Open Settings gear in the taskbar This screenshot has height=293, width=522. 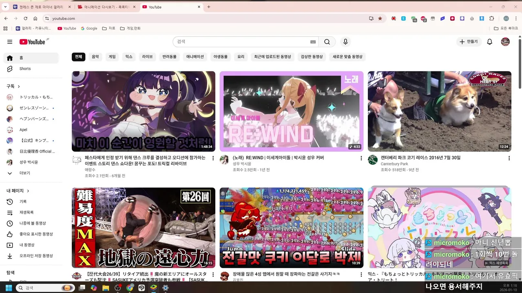[x=165, y=288]
